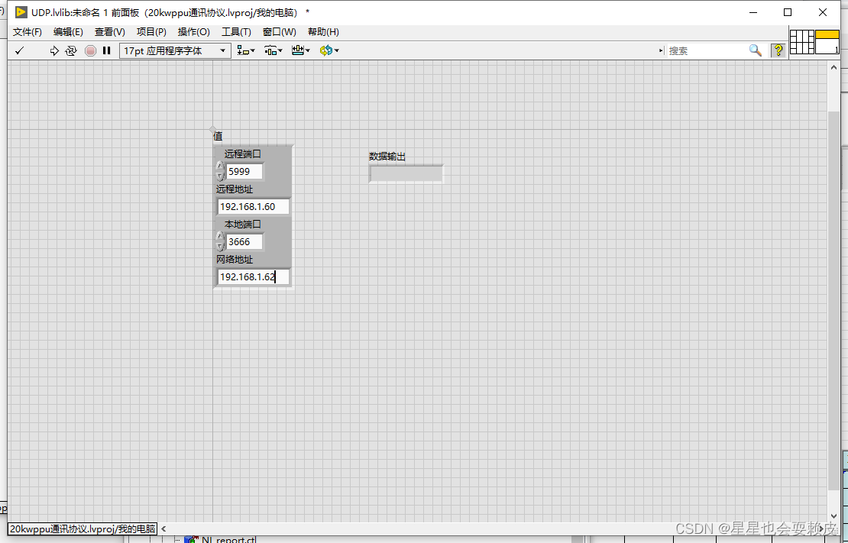Click the vertical scrollbar up arrow
The height and width of the screenshot is (543, 848).
[x=834, y=68]
